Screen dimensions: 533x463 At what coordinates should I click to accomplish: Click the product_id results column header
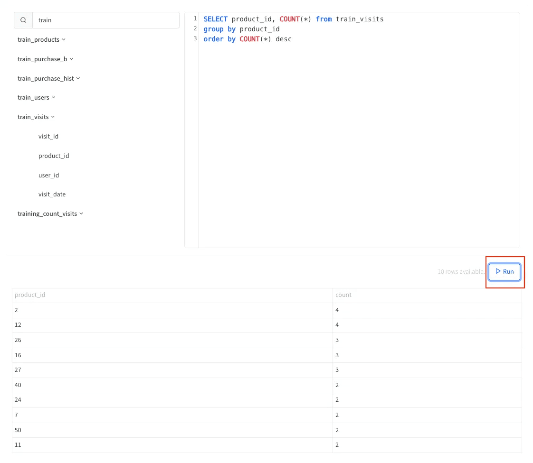tap(172, 295)
